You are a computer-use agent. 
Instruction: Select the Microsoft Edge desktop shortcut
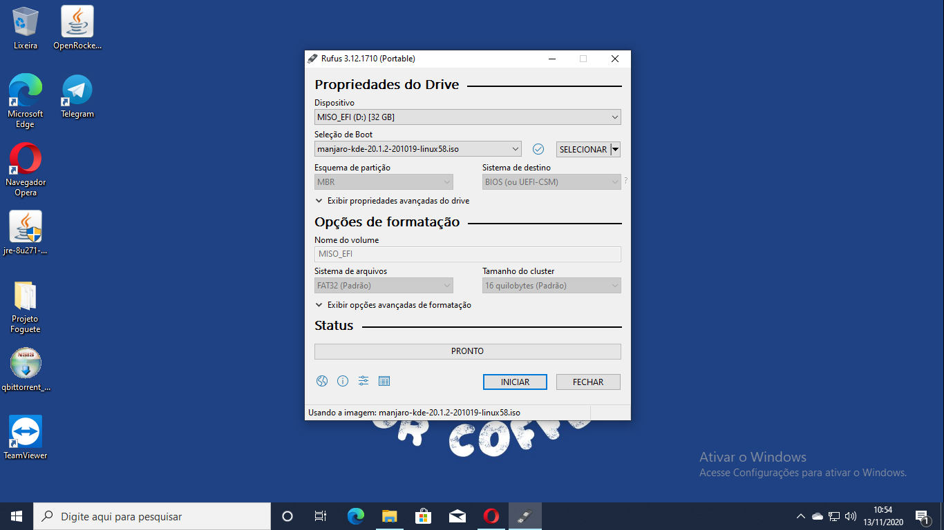[26, 101]
